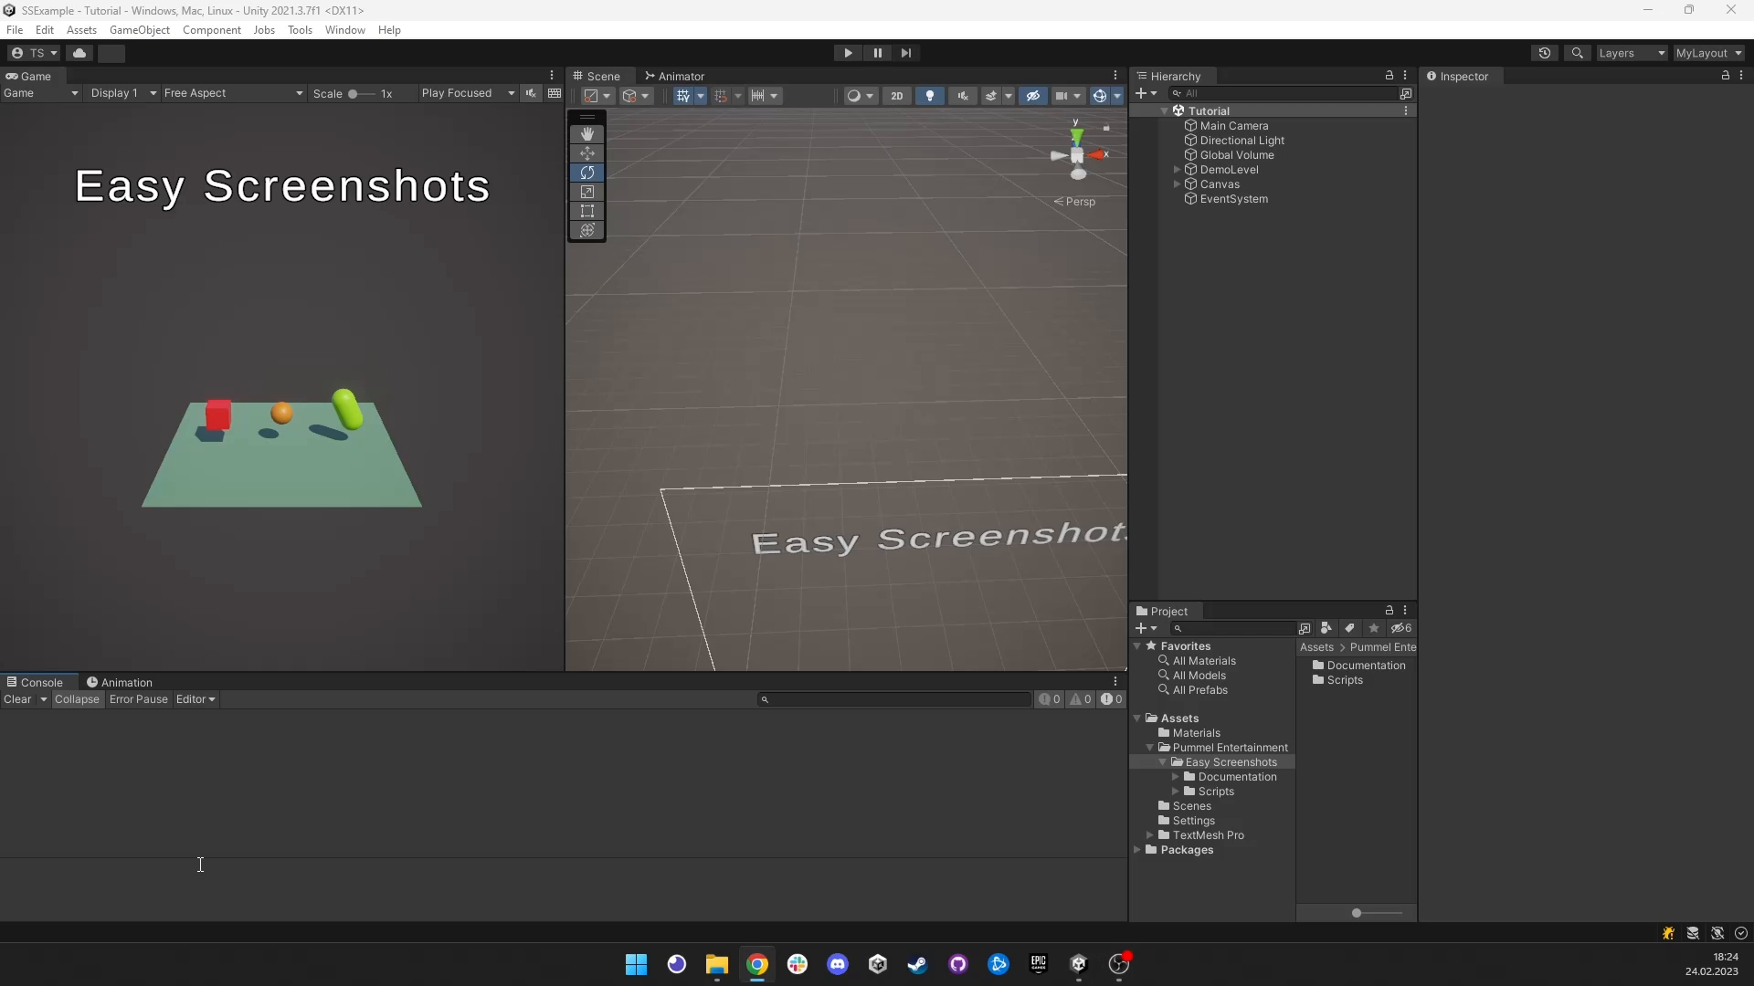Open global search magnifier icon
This screenshot has height=986, width=1754.
[x=1577, y=53]
